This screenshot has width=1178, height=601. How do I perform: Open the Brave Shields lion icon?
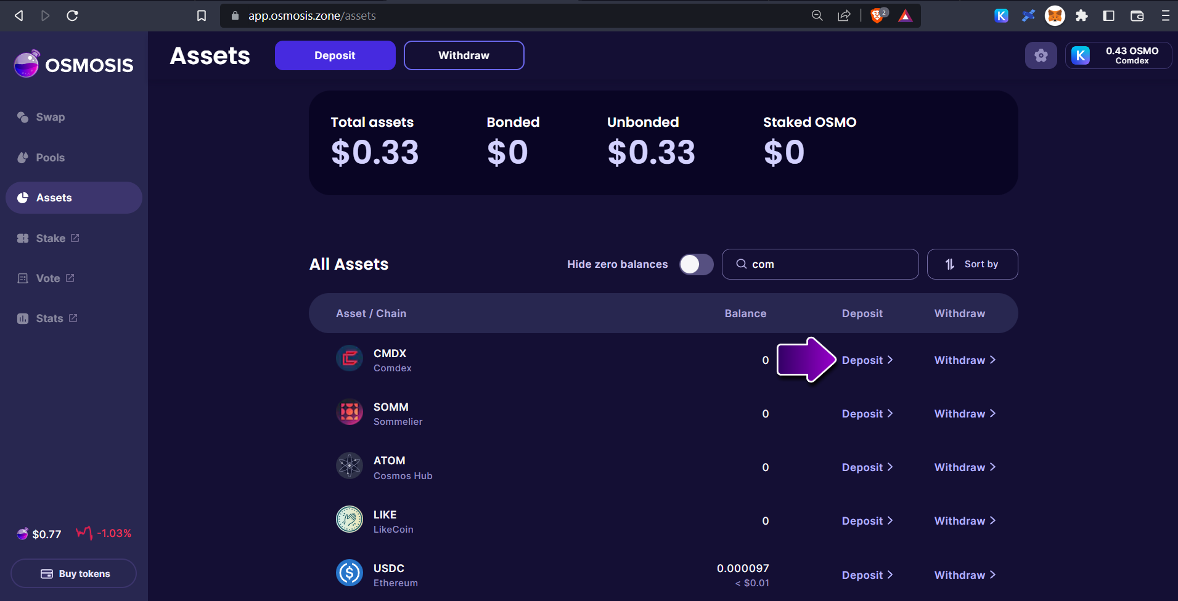(x=878, y=15)
